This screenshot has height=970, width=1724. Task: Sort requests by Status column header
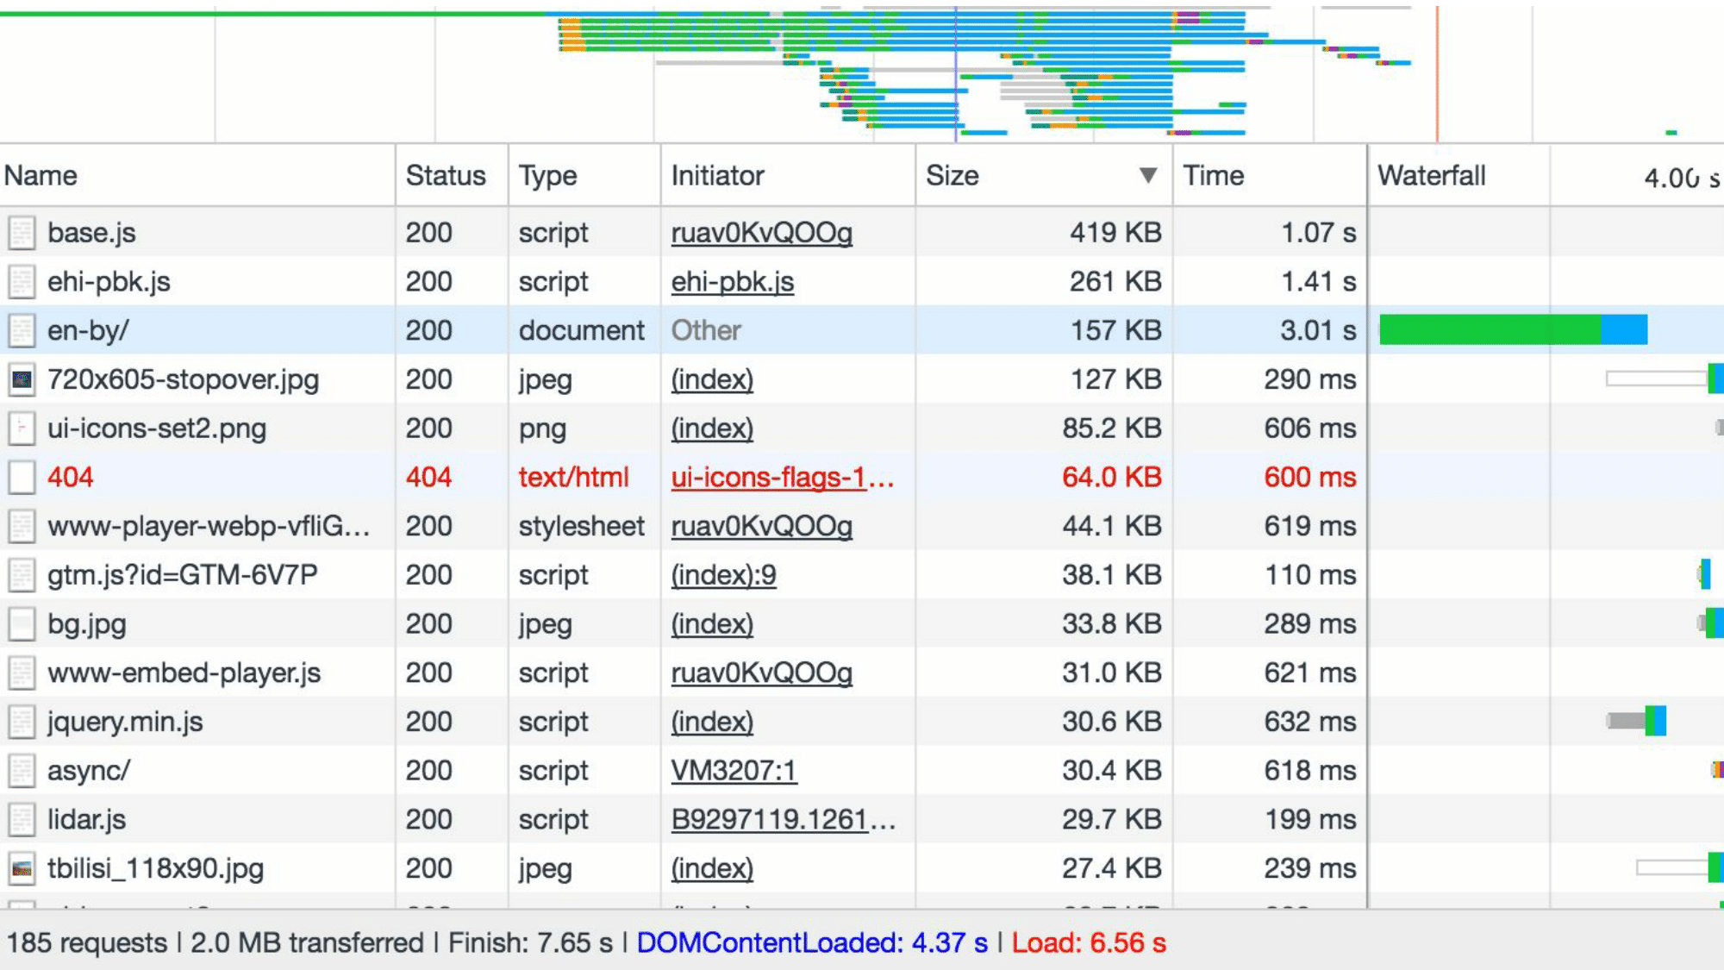click(446, 176)
